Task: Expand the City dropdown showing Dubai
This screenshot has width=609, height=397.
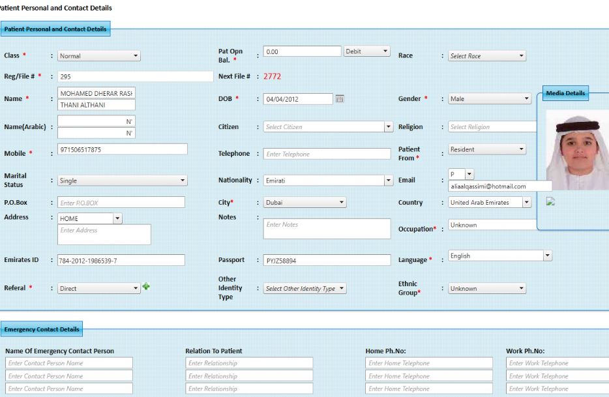Action: [304, 203]
